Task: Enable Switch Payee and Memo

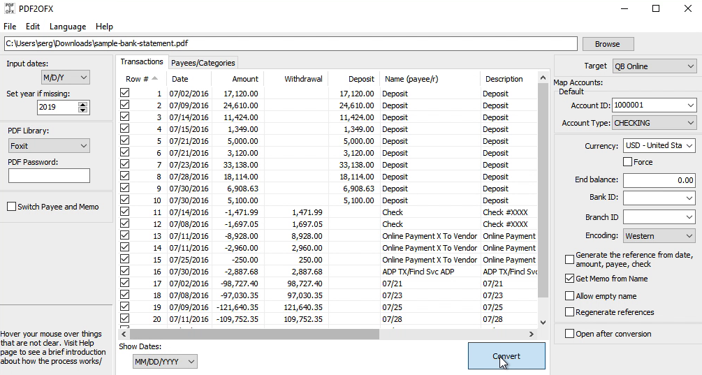Action: [12, 207]
